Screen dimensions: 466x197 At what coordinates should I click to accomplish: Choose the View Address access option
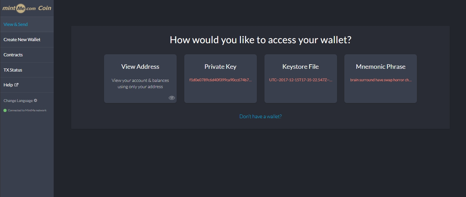click(x=140, y=67)
